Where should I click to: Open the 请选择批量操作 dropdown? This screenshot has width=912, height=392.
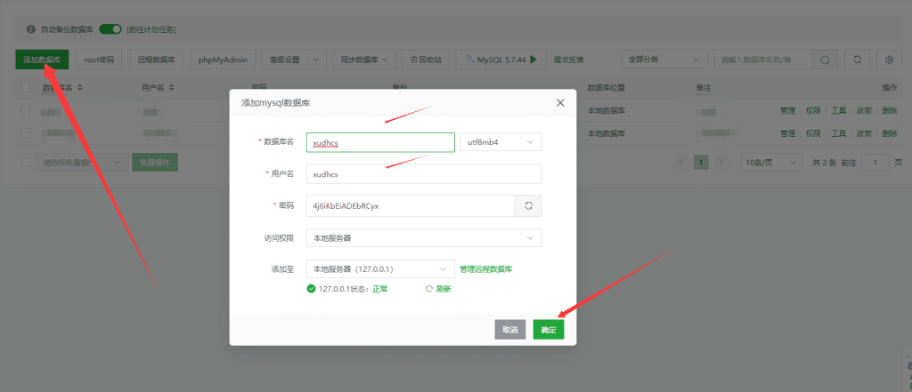click(x=81, y=163)
